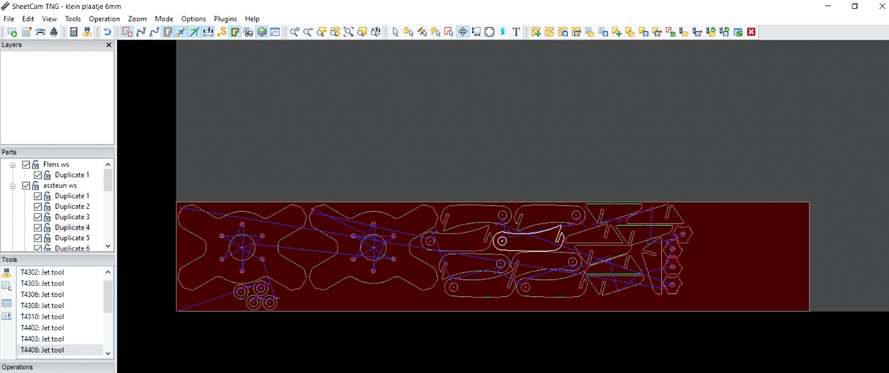The image size is (889, 373).
Task: Select the arrow pointer tool icon
Action: pos(395,32)
